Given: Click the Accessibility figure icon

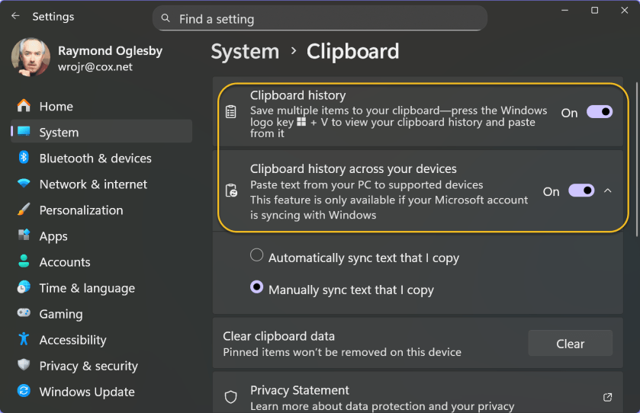Looking at the screenshot, I should point(24,339).
